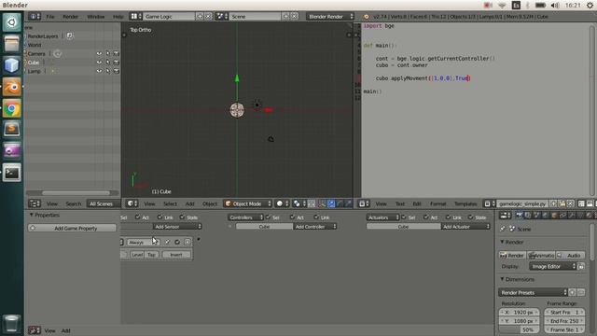This screenshot has height=336, width=597.
Task: Open the Render Presets dropdown
Action: tap(533, 292)
